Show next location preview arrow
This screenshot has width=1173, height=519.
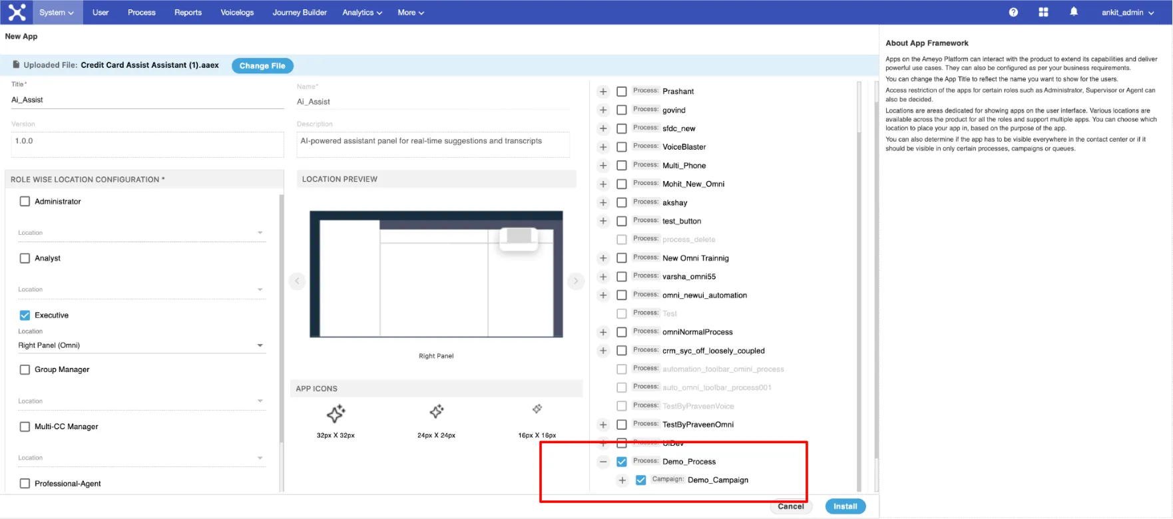pyautogui.click(x=576, y=281)
